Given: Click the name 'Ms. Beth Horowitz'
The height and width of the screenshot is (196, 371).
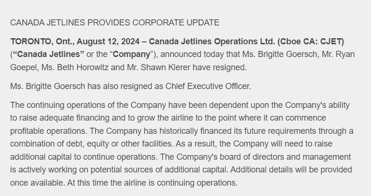Looking at the screenshot, I should 75,67.
